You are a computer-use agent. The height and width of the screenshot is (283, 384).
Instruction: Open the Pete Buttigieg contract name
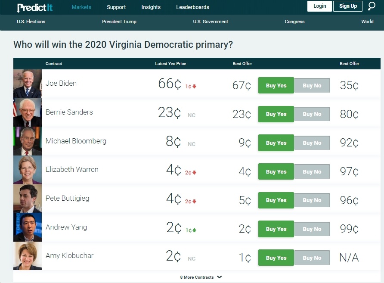tap(67, 198)
